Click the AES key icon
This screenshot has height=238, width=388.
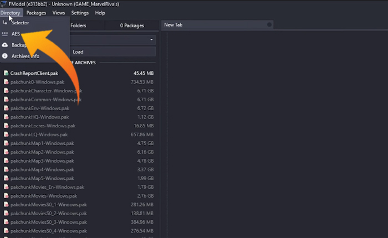[x=5, y=34]
